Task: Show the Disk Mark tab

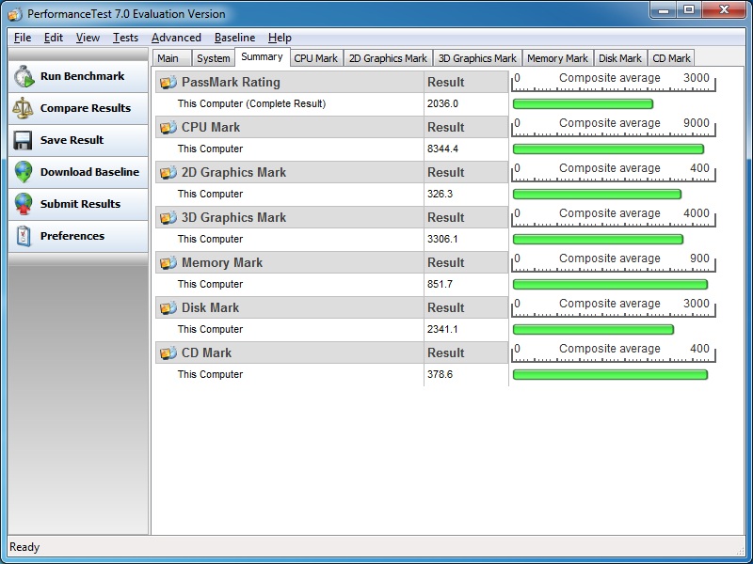Action: (x=620, y=58)
